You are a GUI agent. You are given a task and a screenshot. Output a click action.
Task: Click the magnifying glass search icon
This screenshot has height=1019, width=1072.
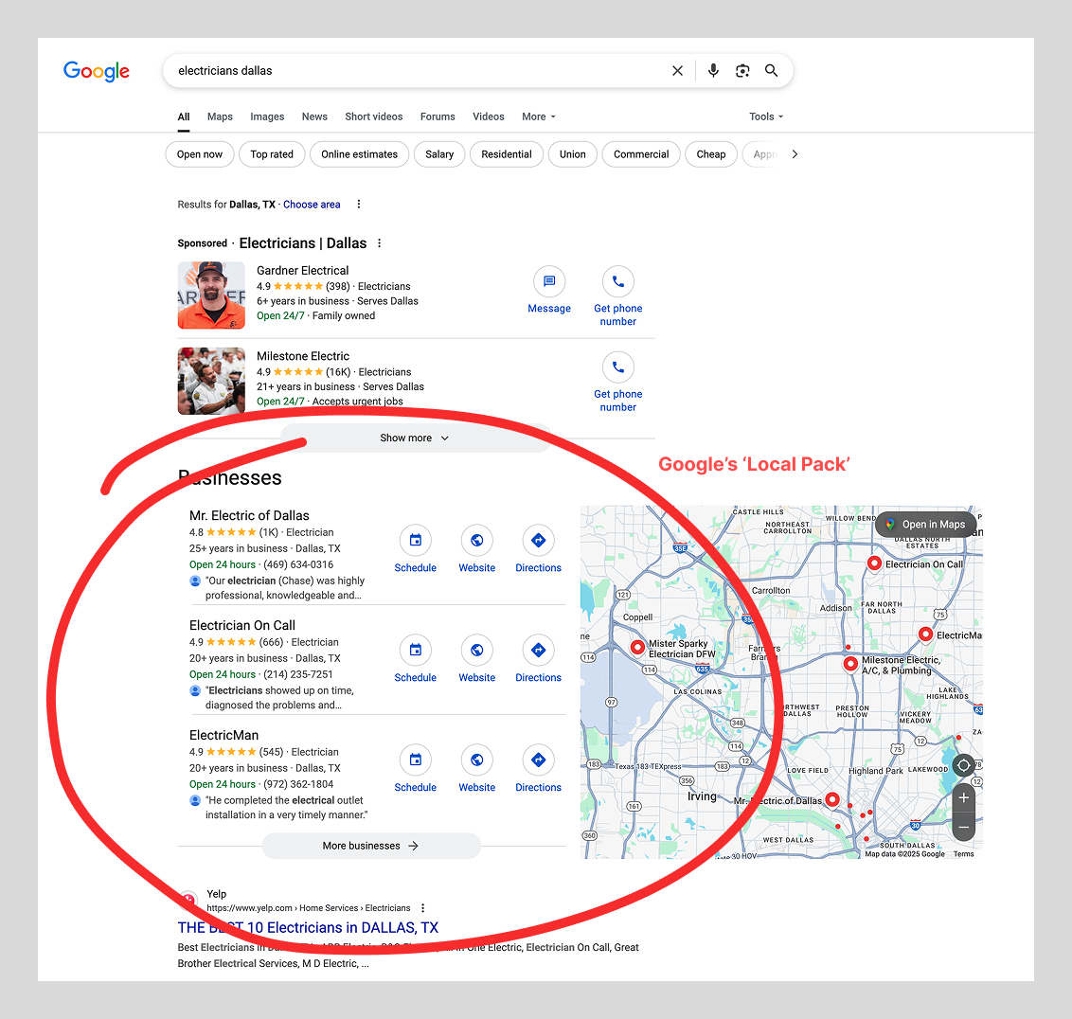point(771,70)
